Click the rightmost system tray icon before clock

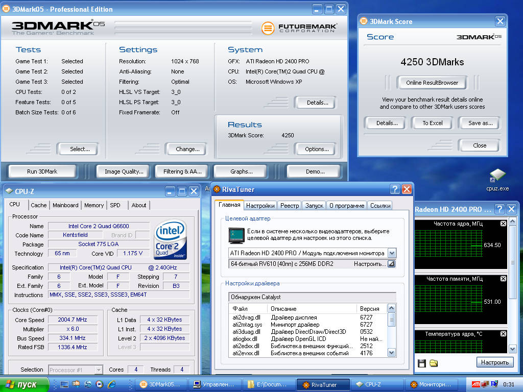(x=494, y=384)
